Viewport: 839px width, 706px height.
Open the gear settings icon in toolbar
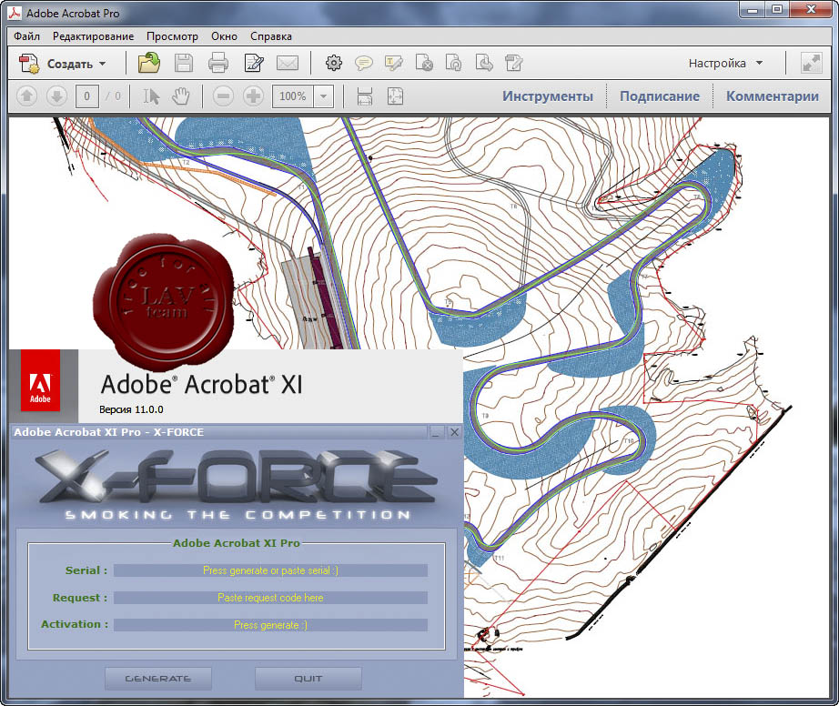pos(334,63)
